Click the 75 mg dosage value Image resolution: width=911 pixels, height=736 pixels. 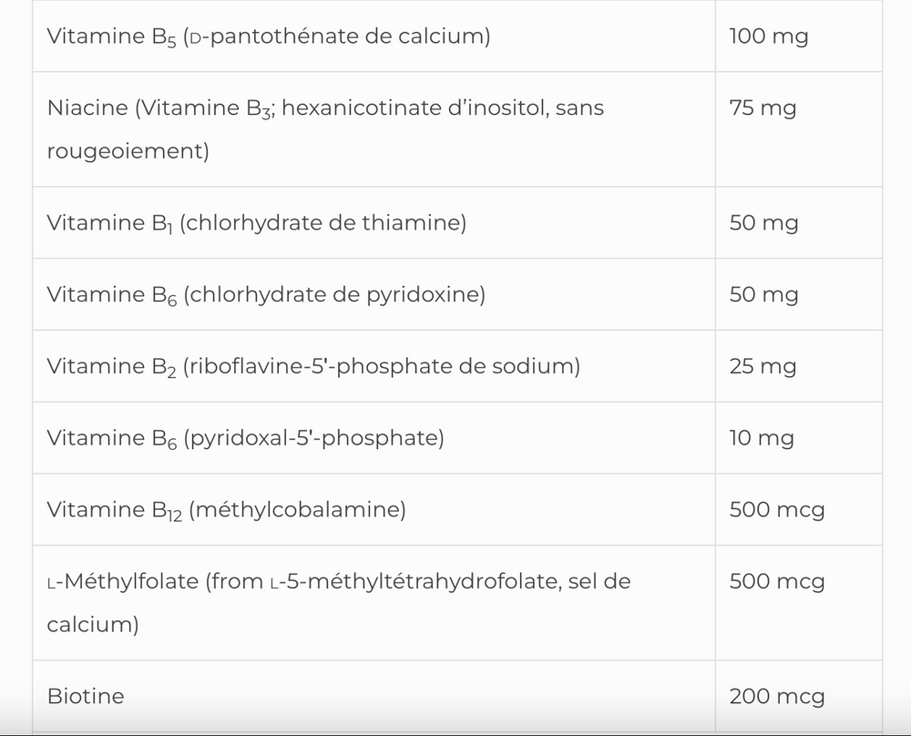pyautogui.click(x=763, y=108)
